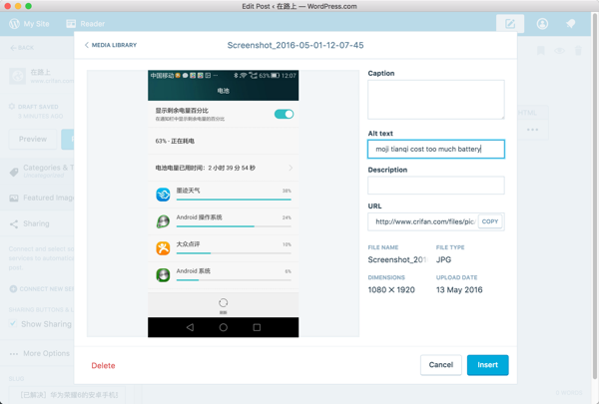The width and height of the screenshot is (599, 404).
Task: Click the truncated file name Screenshot_201
Action: tap(397, 259)
